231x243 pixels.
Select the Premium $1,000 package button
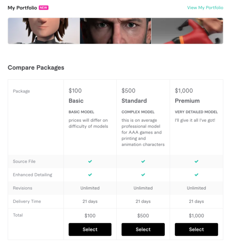(196, 230)
